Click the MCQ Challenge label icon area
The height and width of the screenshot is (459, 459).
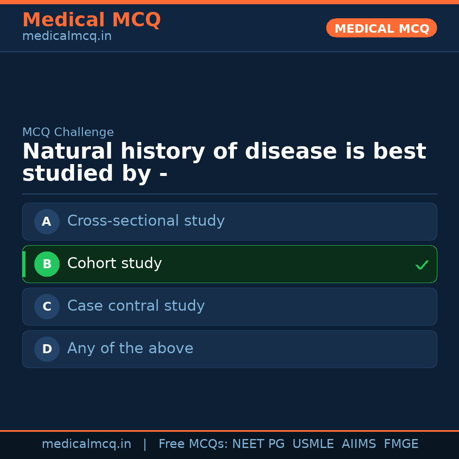[68, 132]
